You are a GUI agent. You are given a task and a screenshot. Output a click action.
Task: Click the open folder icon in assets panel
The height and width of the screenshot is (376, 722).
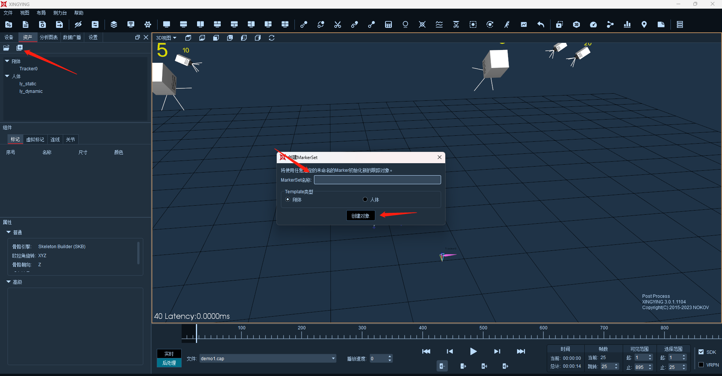coord(6,48)
